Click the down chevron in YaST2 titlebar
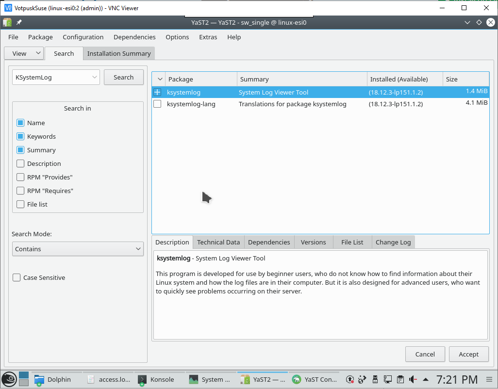This screenshot has height=389, width=498. 467,22
